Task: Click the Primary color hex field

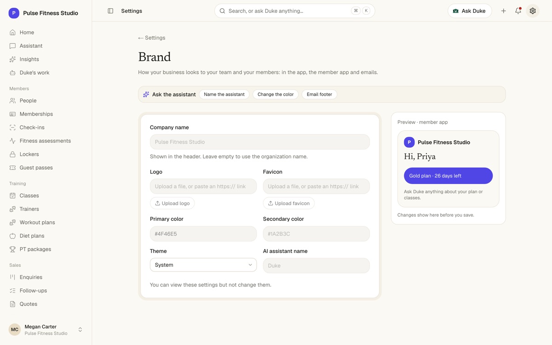Action: pos(203,234)
